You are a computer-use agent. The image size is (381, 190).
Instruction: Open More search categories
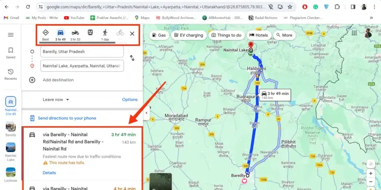pyautogui.click(x=284, y=35)
